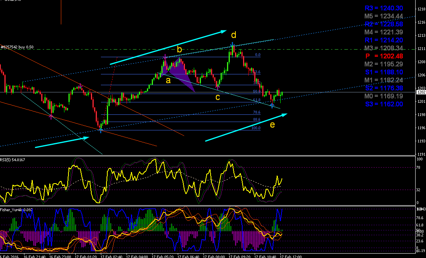This screenshot has width=426, height=258.
Task: Click the yellow wave label 'b'
Action: 179,49
